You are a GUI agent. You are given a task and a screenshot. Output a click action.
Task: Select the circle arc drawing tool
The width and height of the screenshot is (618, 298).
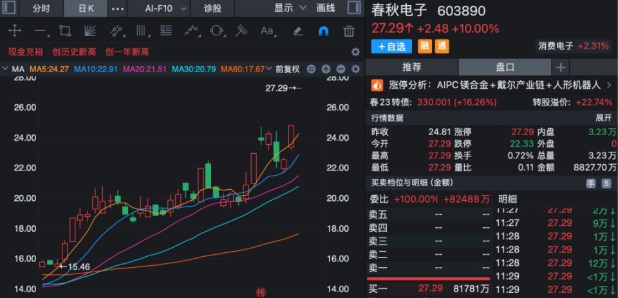216,30
